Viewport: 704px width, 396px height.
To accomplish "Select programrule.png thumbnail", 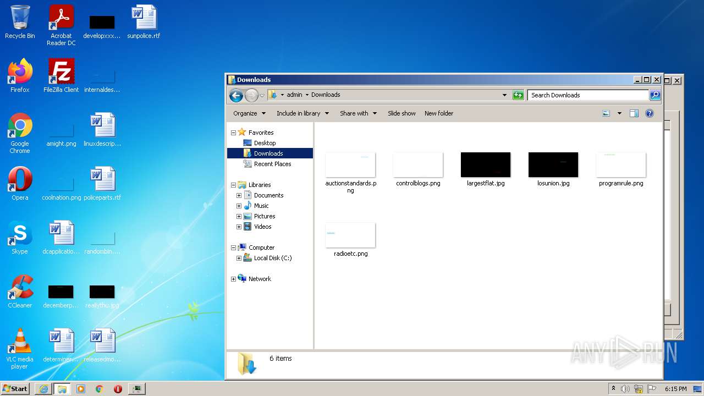I will [x=621, y=169].
